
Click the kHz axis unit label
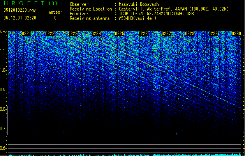click(4, 32)
